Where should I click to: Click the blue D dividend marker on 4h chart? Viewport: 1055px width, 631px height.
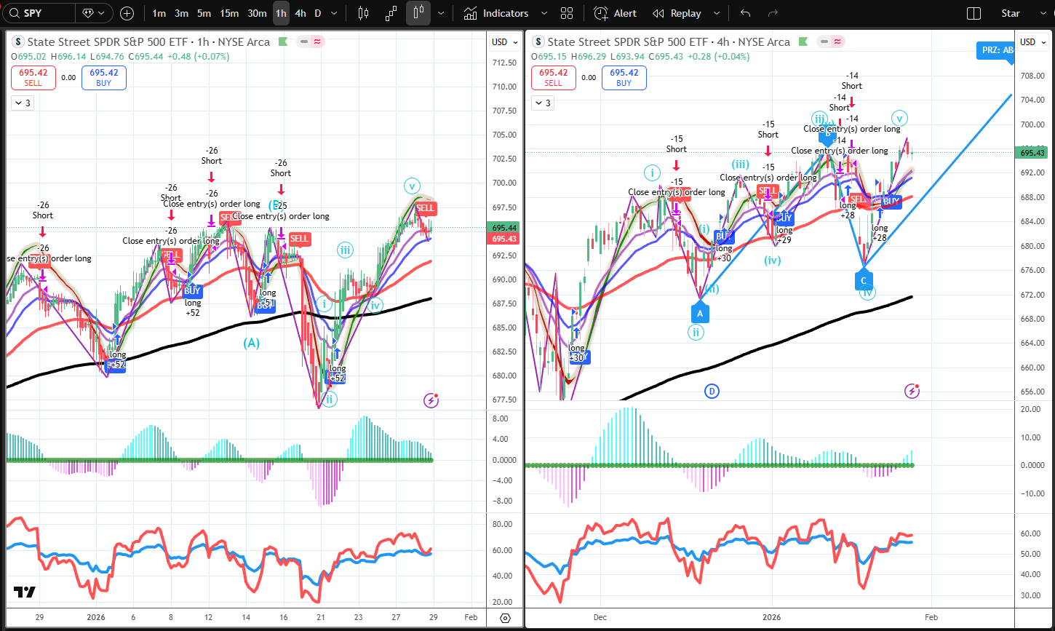[712, 392]
